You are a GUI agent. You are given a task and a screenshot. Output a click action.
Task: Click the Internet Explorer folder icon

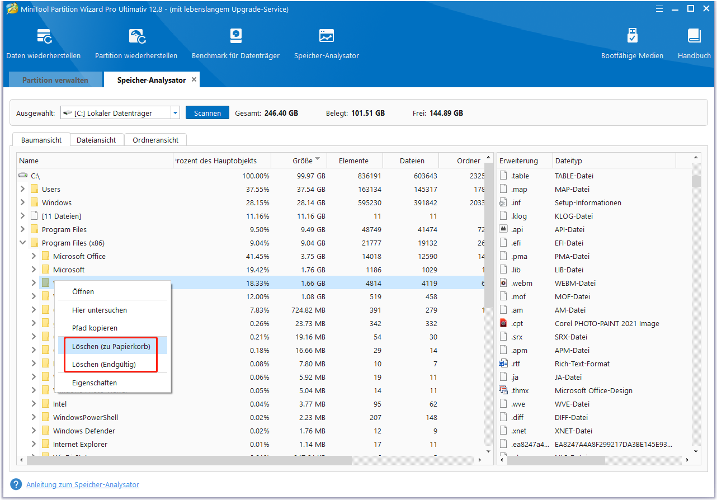[46, 444]
